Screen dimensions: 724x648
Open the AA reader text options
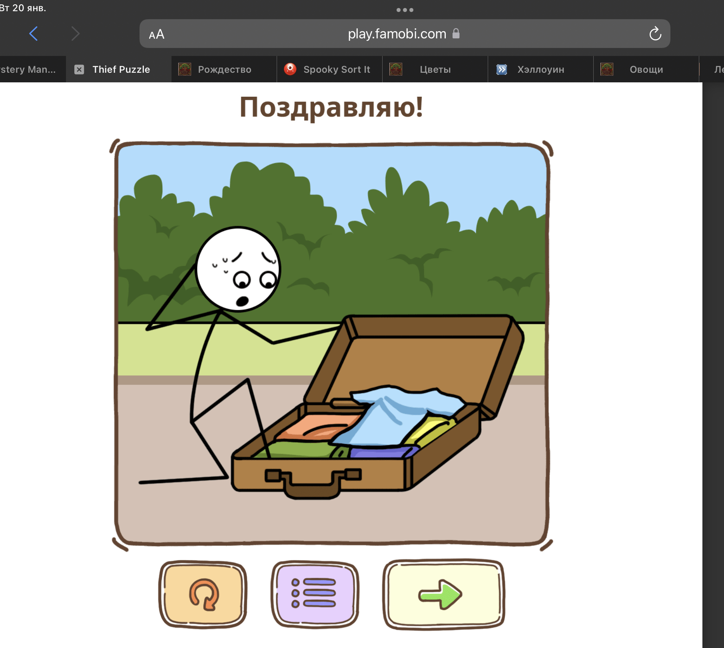156,34
